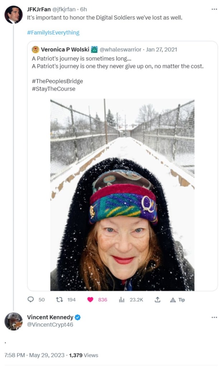Open JFKJrFan's profile picture

(x=13, y=14)
